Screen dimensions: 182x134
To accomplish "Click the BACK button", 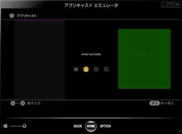I will (x=78, y=126).
